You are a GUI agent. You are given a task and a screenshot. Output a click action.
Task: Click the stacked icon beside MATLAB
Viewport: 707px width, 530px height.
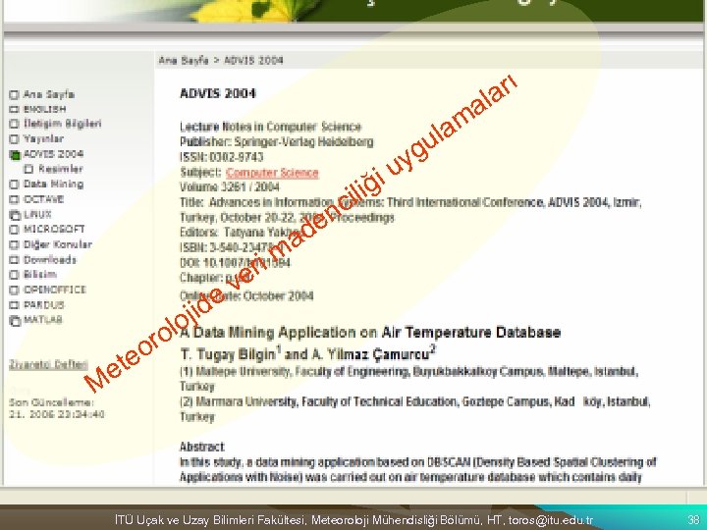click(15, 321)
